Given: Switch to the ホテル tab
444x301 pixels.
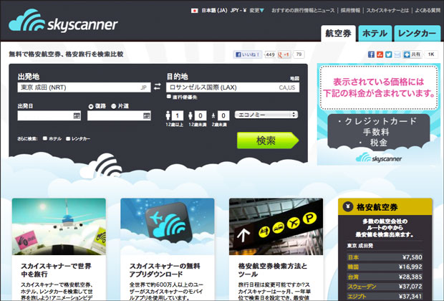Looking at the screenshot, I should [x=375, y=34].
